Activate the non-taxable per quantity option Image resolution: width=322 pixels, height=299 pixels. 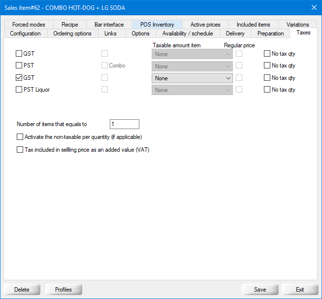[x=20, y=137]
